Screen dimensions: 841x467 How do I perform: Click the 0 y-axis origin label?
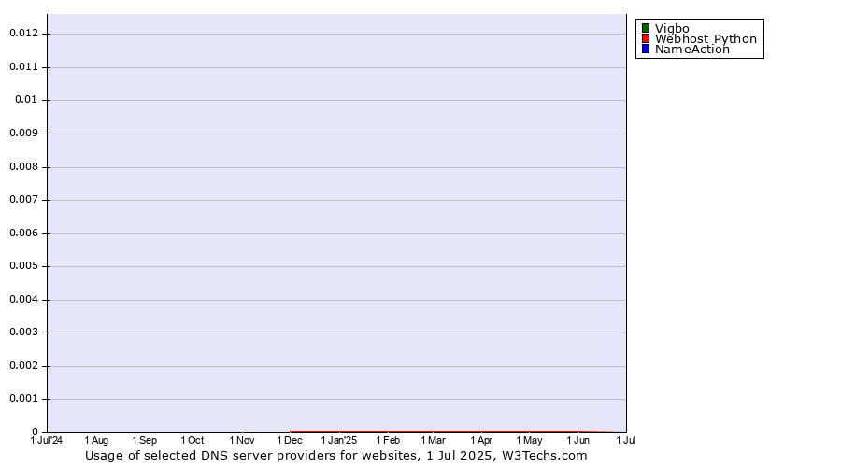click(x=36, y=432)
